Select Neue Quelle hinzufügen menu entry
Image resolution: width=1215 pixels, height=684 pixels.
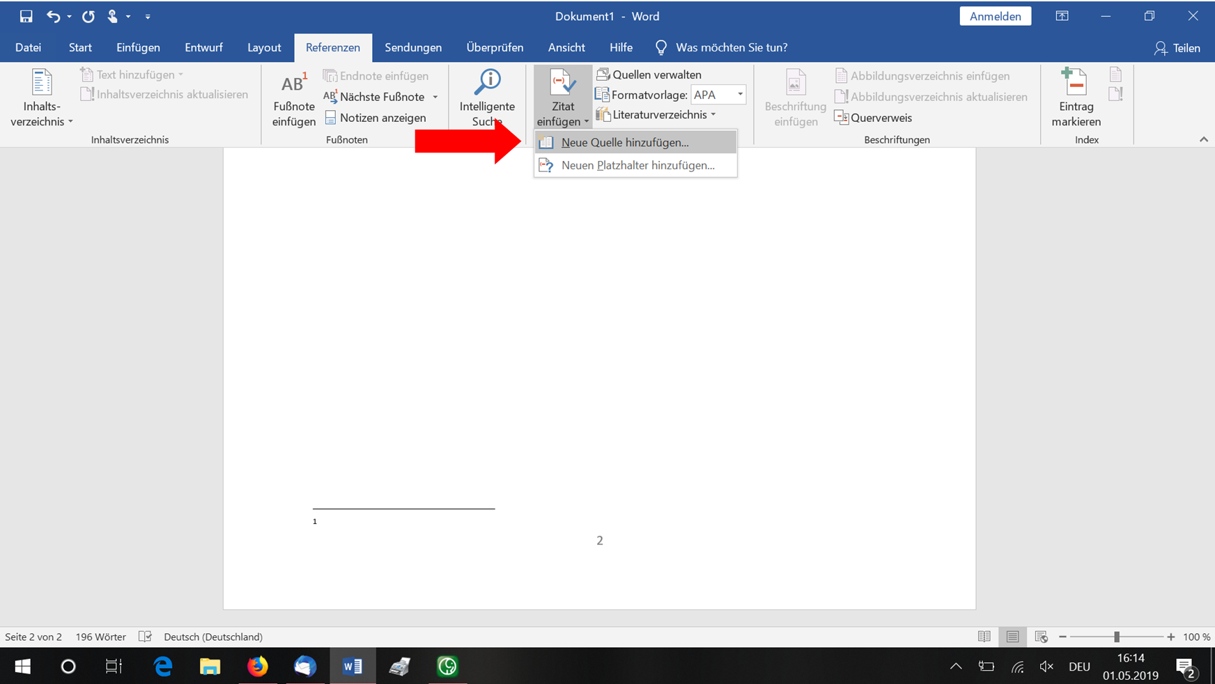tap(624, 142)
